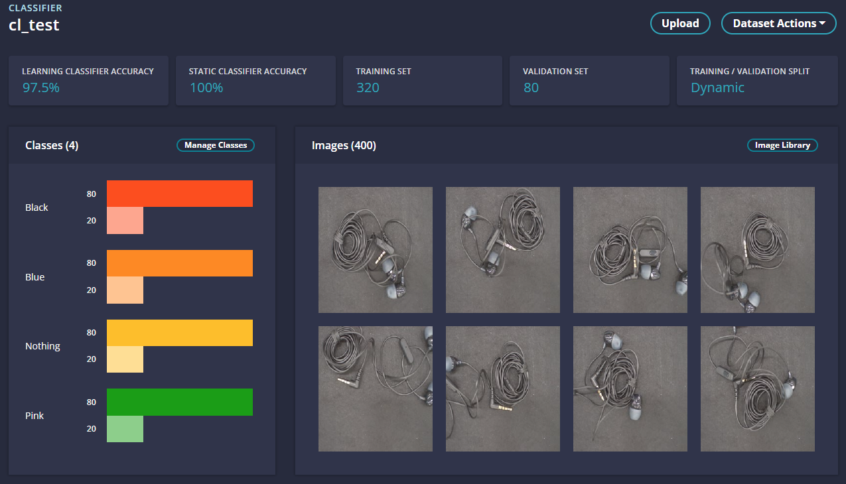Click the Nothing validation bar (20)
The width and height of the screenshot is (846, 484).
tap(125, 359)
